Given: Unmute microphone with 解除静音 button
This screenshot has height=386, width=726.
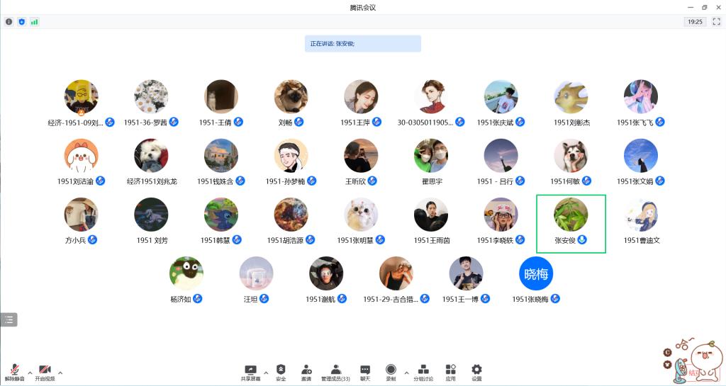Looking at the screenshot, I should 14,372.
